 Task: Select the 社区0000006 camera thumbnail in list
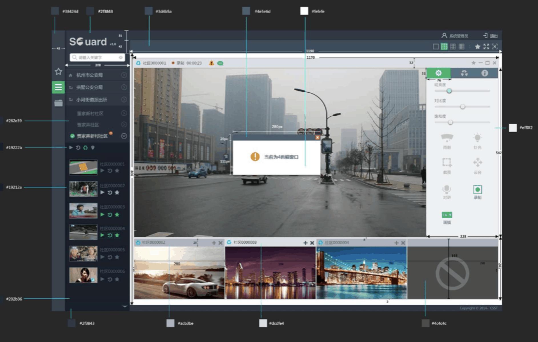pos(83,275)
